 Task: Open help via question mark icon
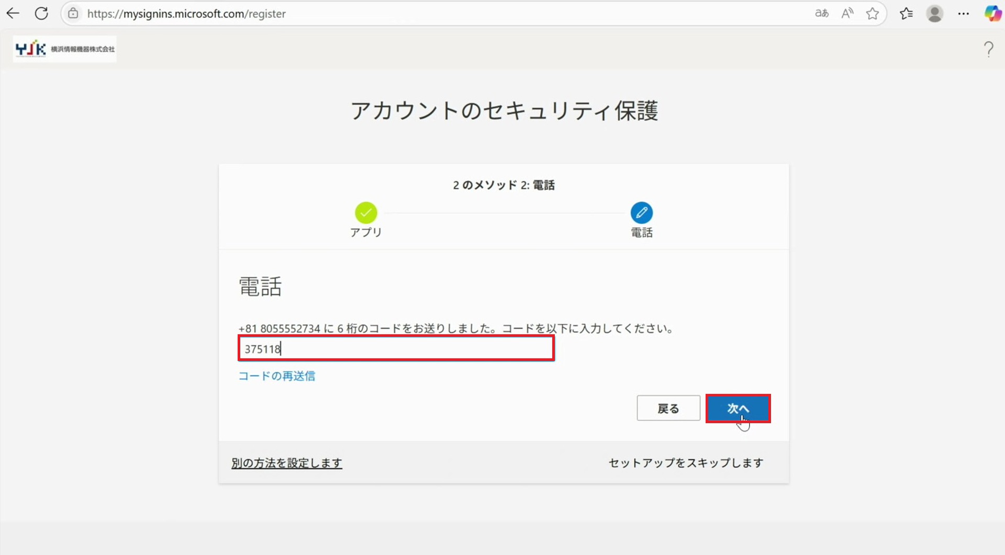pyautogui.click(x=988, y=49)
